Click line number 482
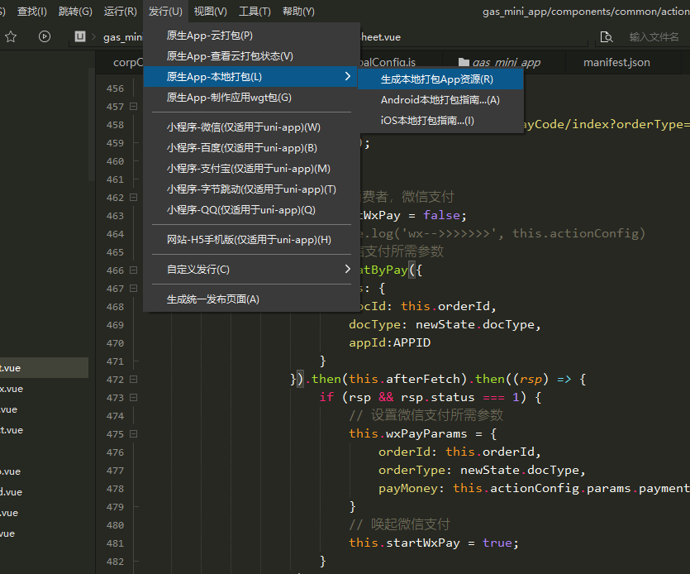This screenshot has width=690, height=574. pyautogui.click(x=116, y=562)
